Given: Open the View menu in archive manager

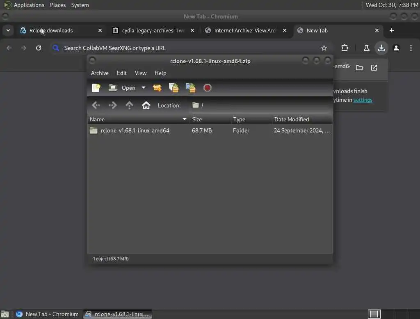Looking at the screenshot, I should click(141, 73).
